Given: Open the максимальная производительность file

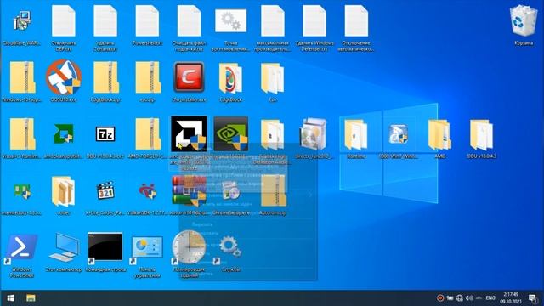Looking at the screenshot, I should click(x=273, y=21).
